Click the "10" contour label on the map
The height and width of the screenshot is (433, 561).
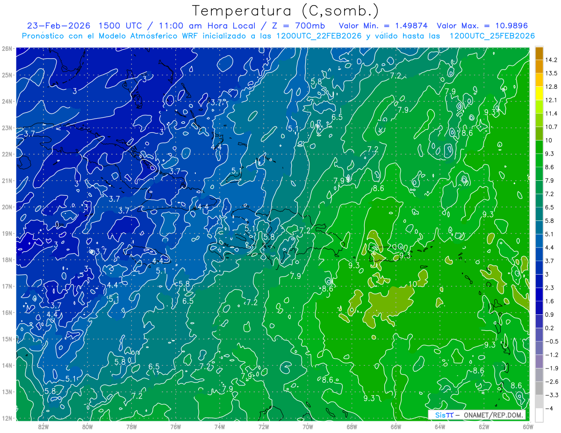point(413,284)
